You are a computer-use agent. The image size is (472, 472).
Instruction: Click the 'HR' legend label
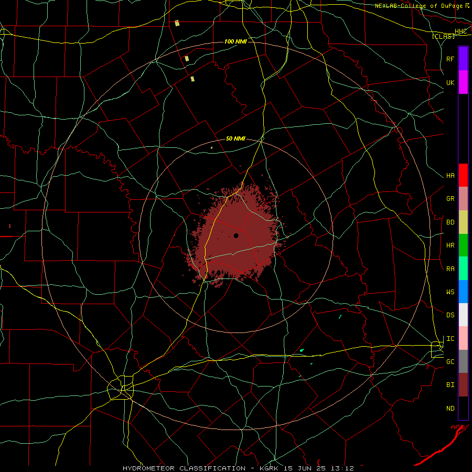pyautogui.click(x=450, y=245)
